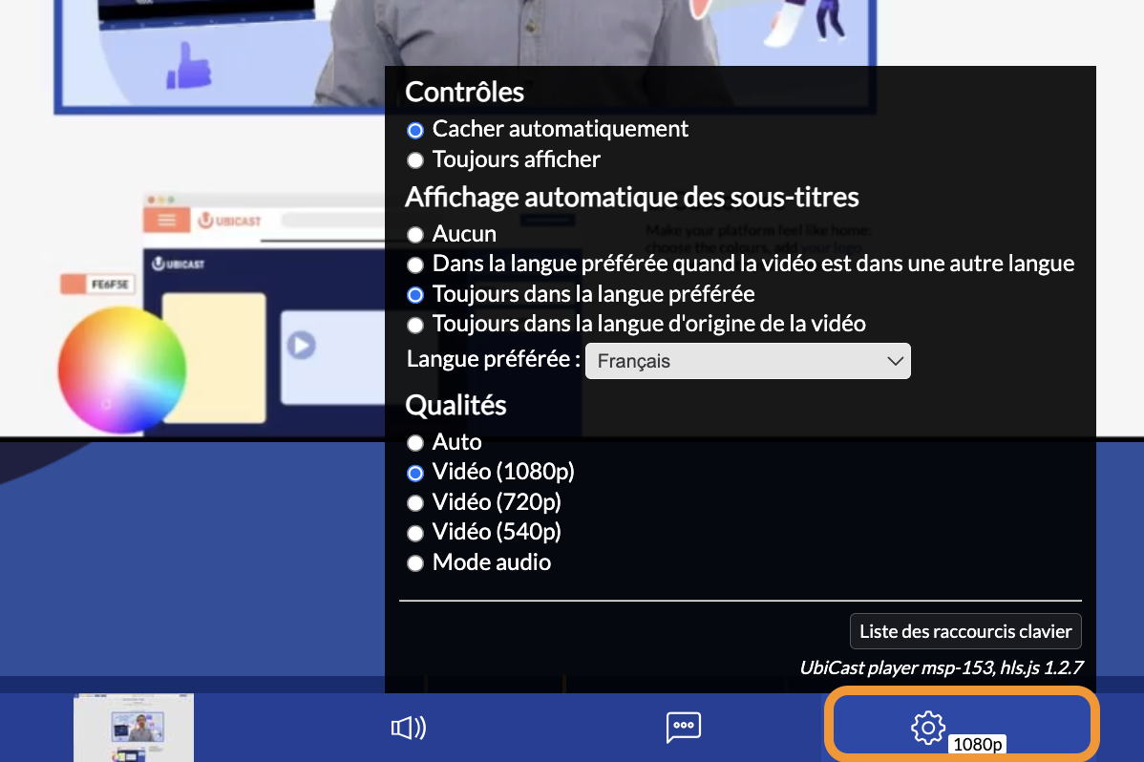Click 'UbiCast player msp-153, hls.js 1.2.7' text
The image size is (1144, 762).
[942, 667]
